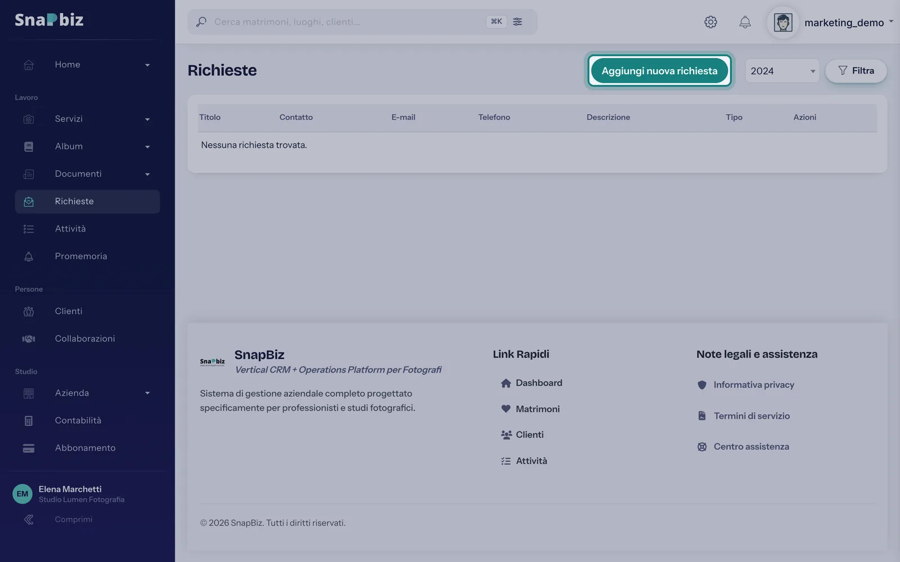Click the Contabilità calculator icon
Screen dimensions: 900x562
(29, 421)
